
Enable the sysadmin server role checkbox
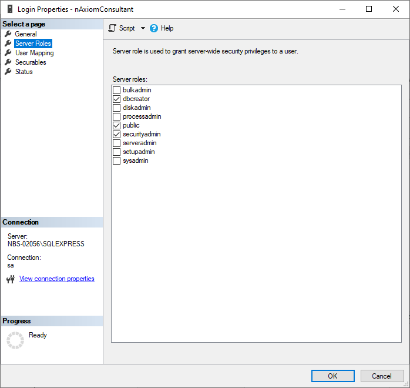click(117, 160)
